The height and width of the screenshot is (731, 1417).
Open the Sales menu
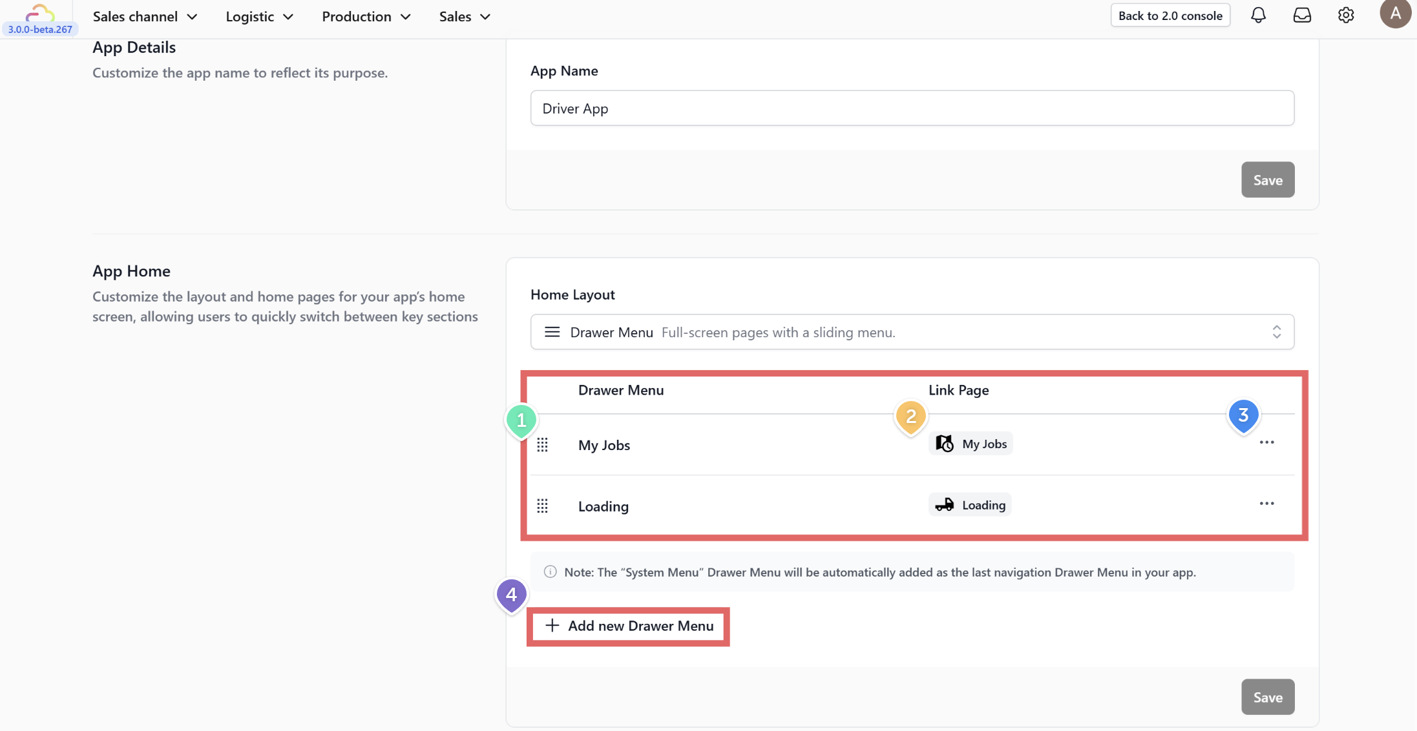[x=464, y=17]
